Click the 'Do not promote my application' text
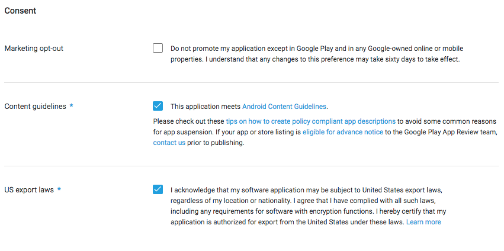 (225, 49)
